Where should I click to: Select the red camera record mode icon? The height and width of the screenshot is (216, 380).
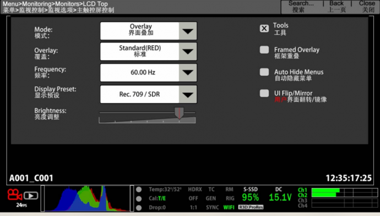click(x=14, y=195)
